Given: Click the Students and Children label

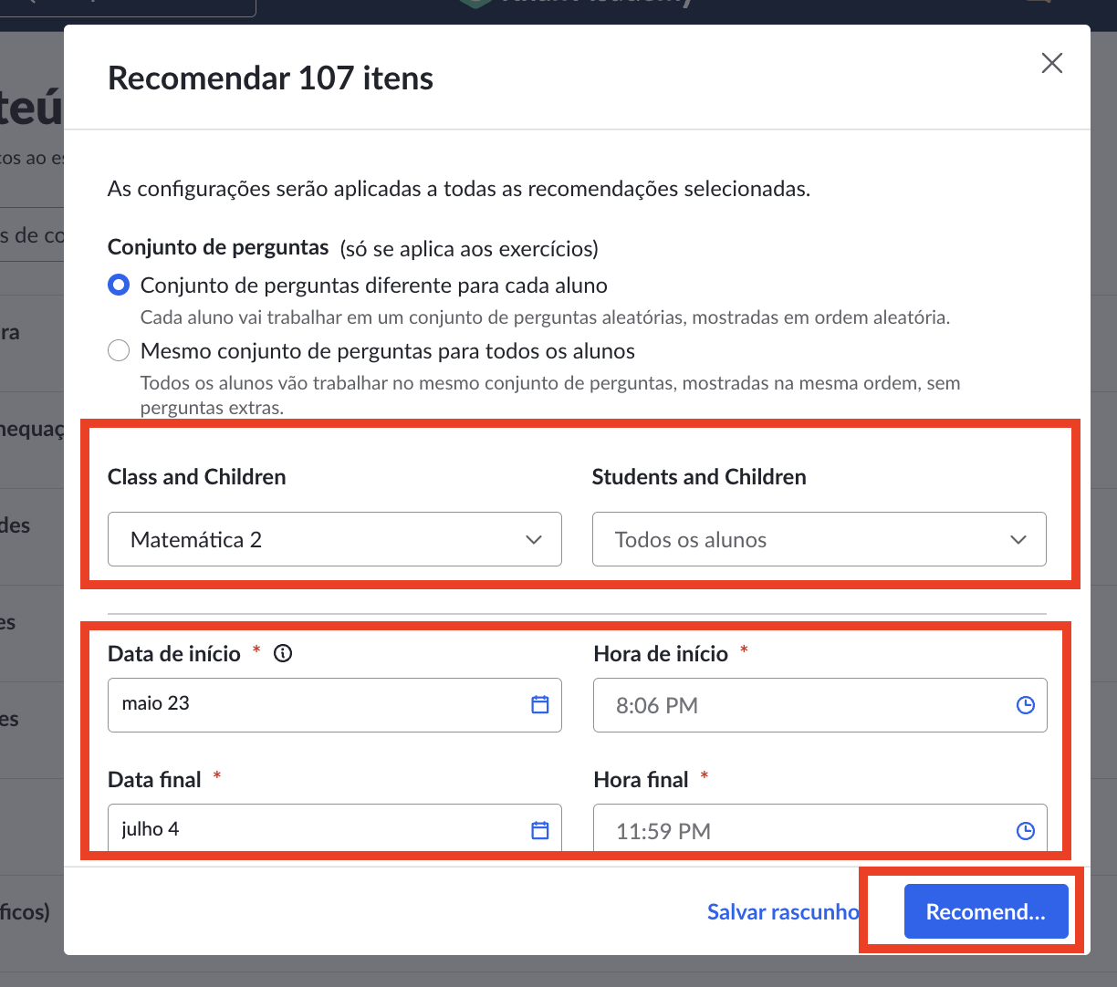Looking at the screenshot, I should (x=699, y=477).
